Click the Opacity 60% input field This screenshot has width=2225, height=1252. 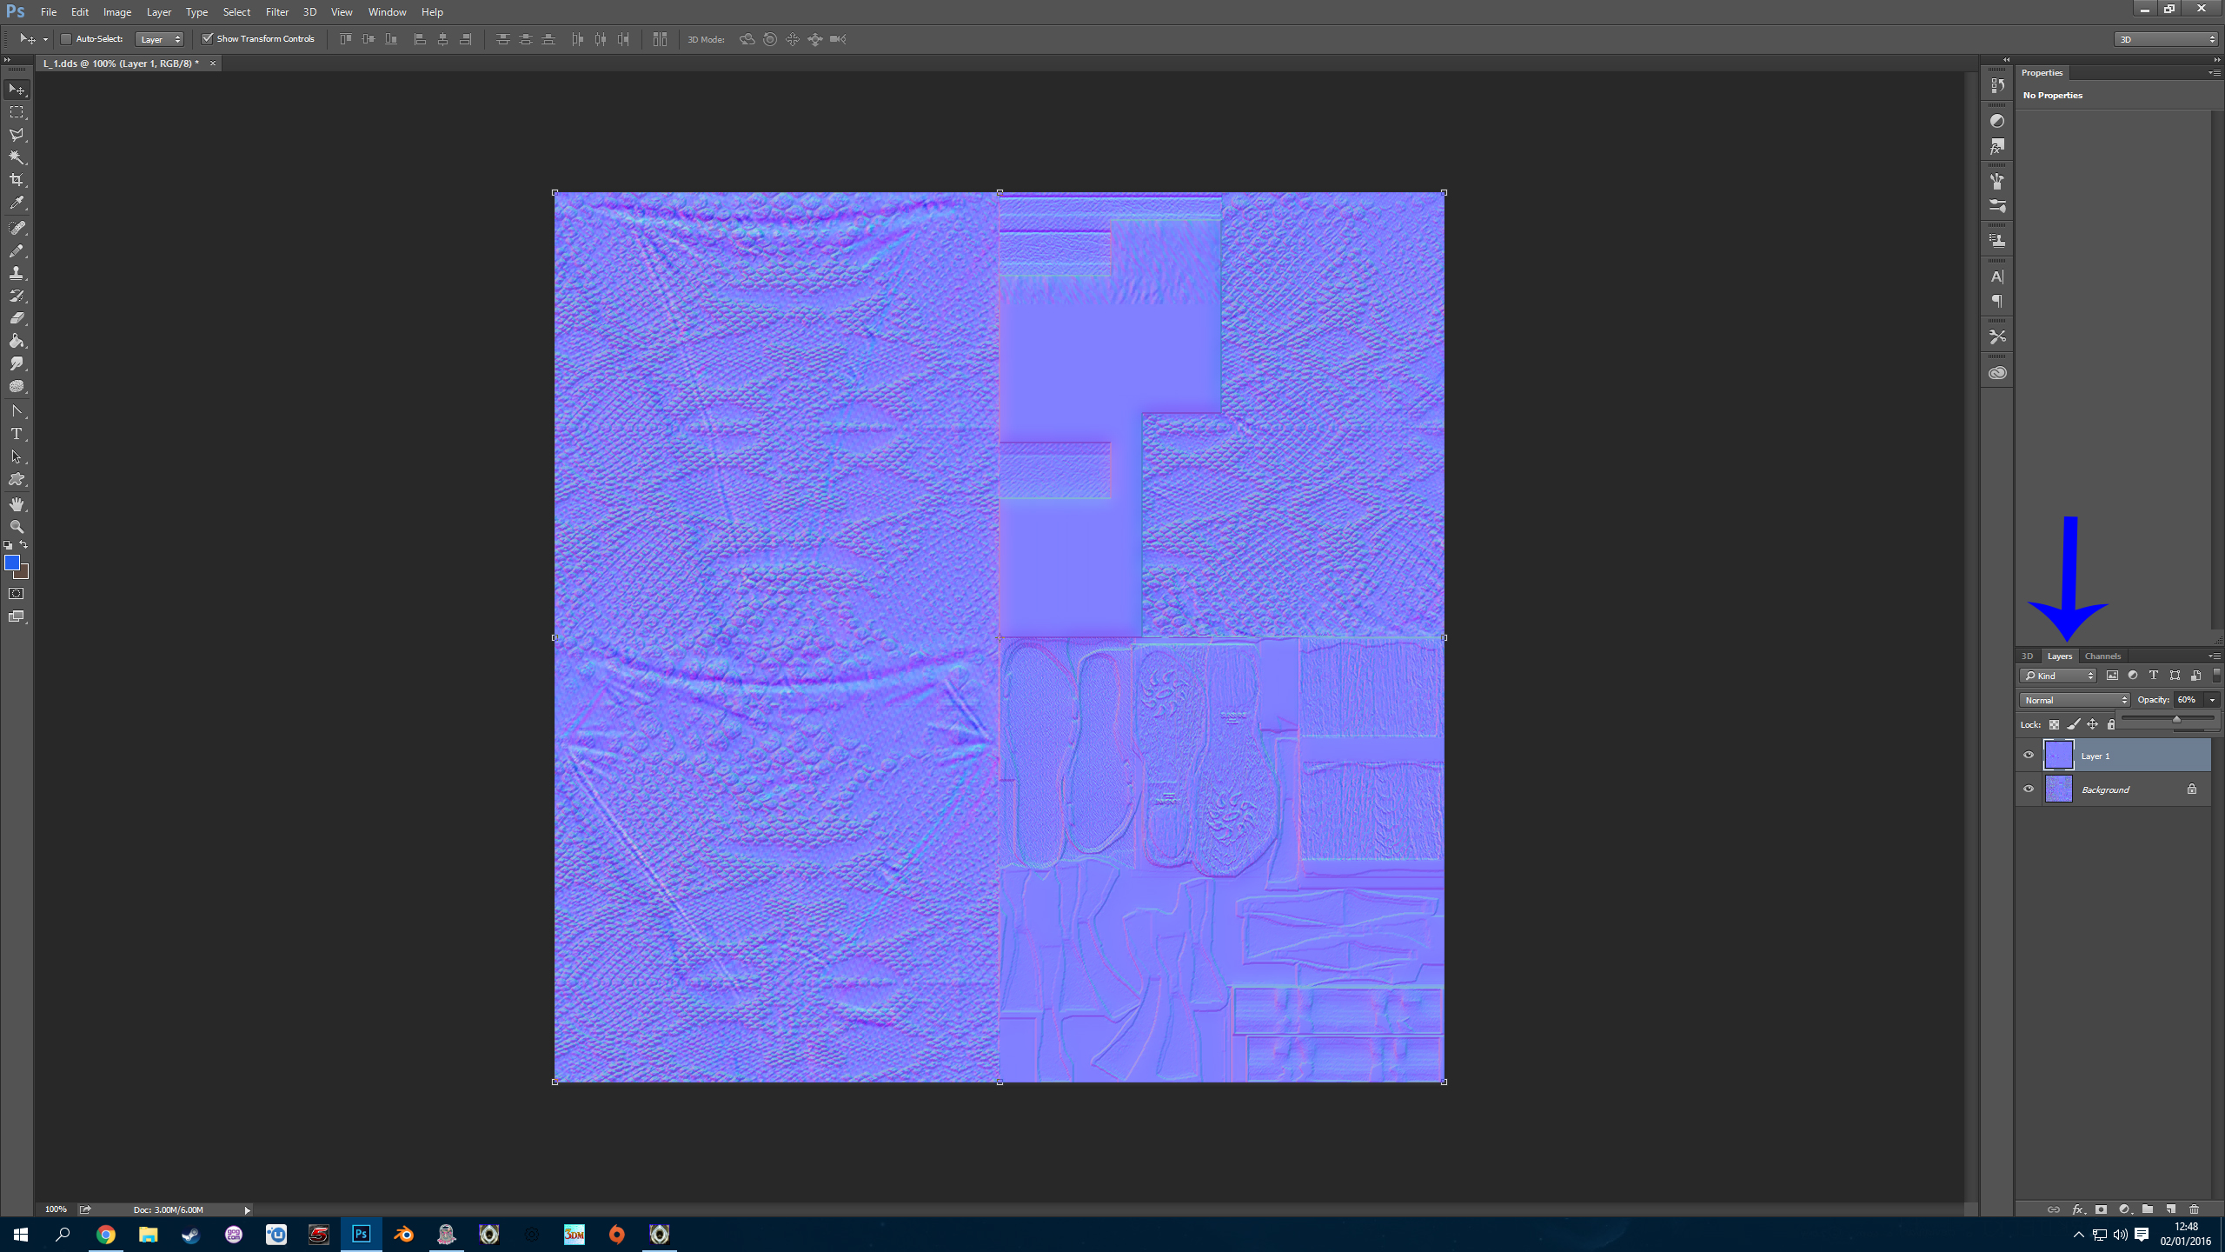(2188, 700)
